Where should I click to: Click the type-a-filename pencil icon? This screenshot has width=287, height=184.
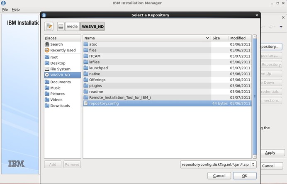click(49, 27)
